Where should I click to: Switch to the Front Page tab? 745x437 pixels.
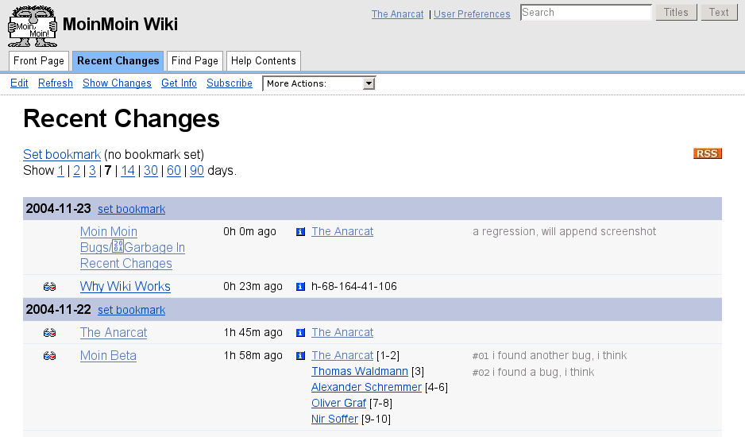point(39,61)
